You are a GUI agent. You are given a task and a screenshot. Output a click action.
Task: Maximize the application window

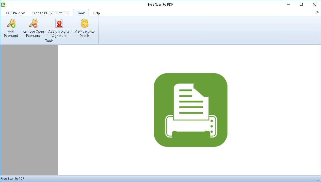coord(301,4)
